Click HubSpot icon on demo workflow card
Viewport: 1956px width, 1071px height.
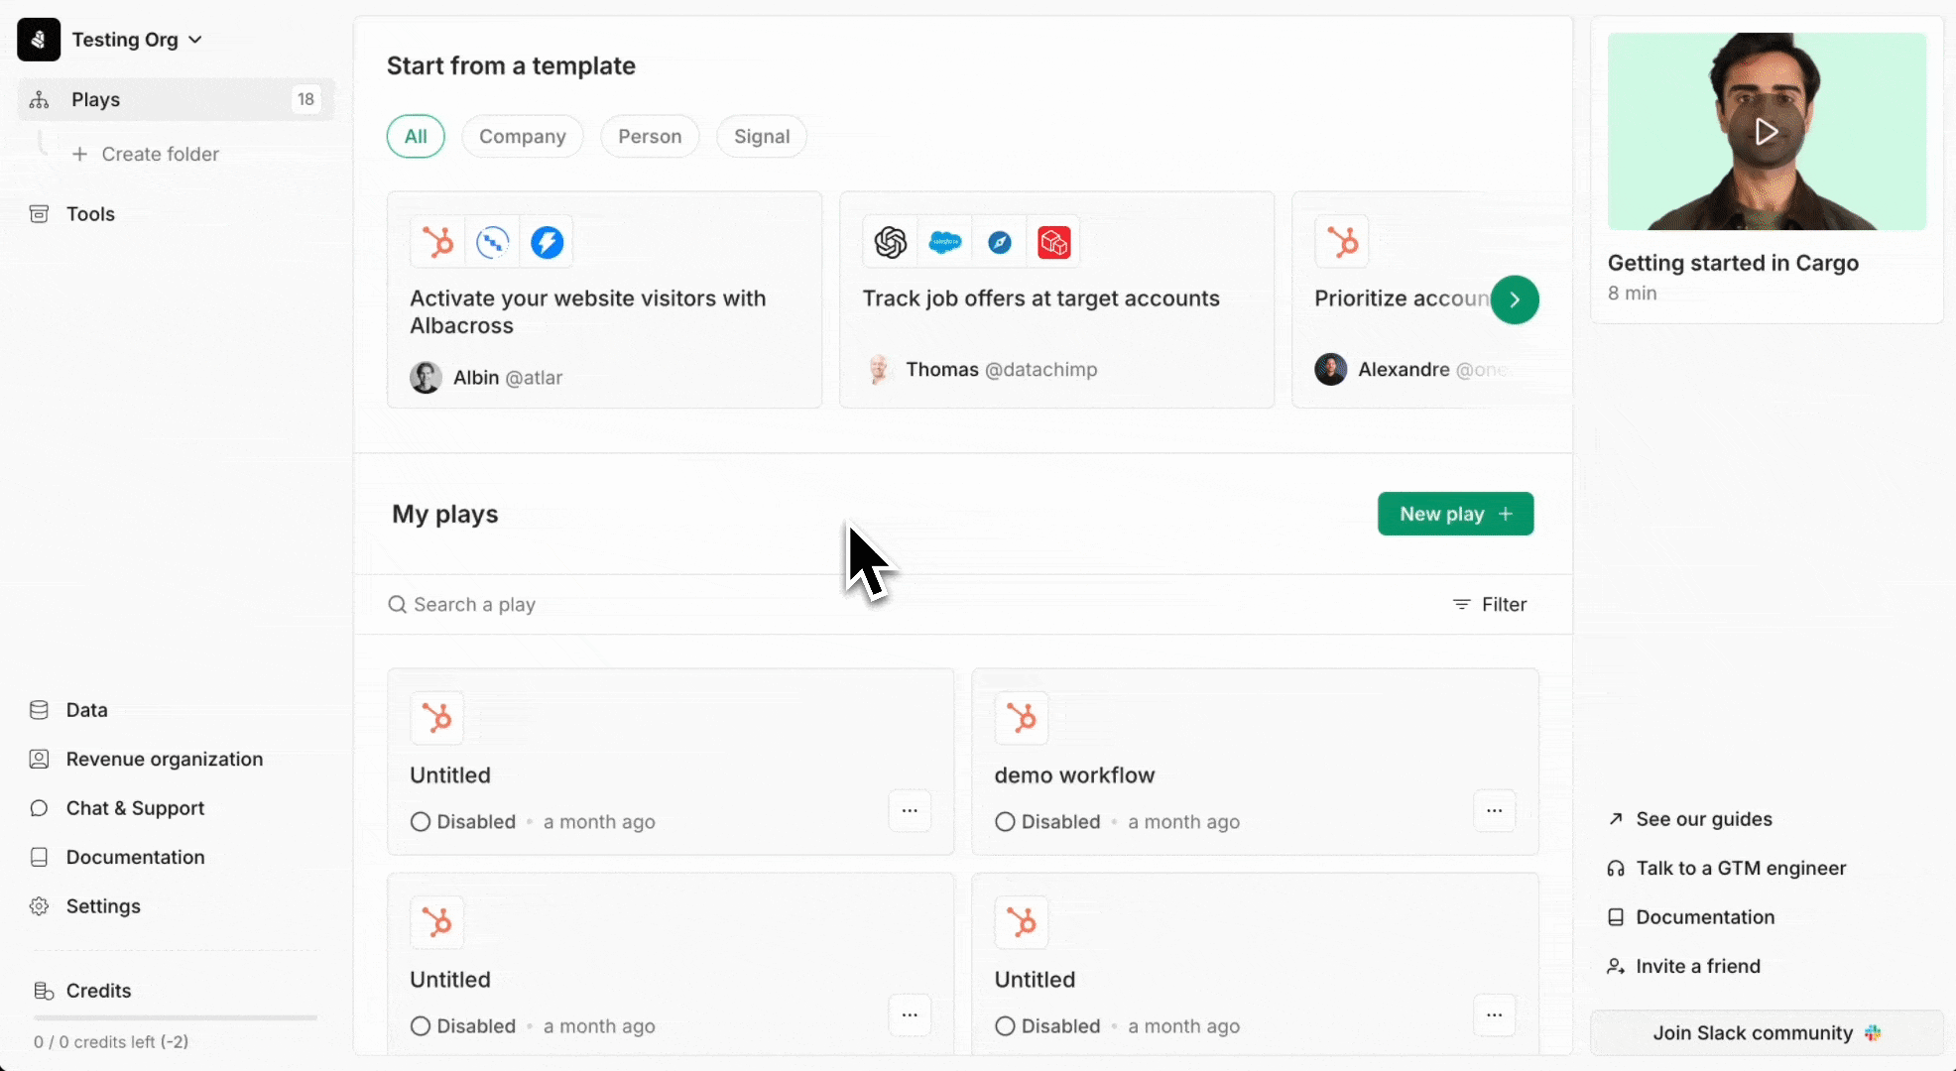tap(1022, 717)
